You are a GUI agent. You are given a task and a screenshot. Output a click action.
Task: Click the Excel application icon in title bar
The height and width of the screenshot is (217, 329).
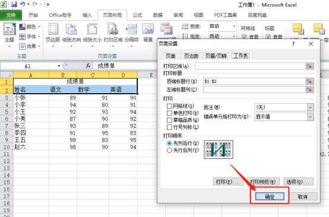(4, 4)
